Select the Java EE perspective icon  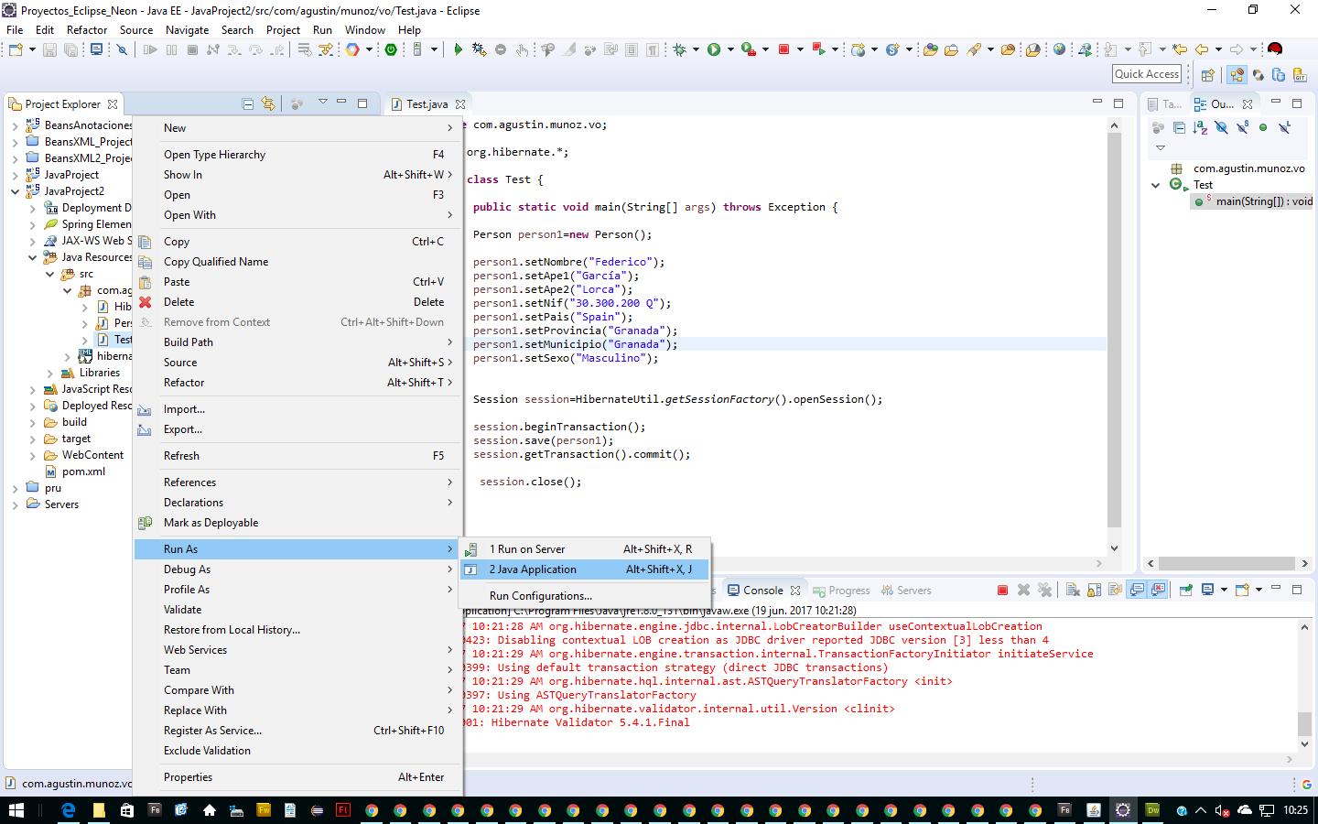tap(1237, 74)
